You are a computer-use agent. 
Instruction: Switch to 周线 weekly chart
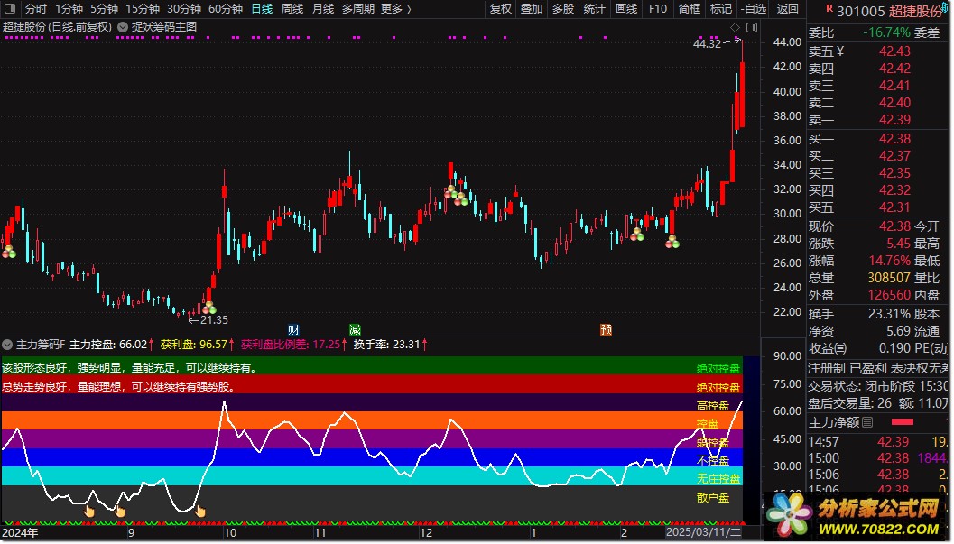coord(292,8)
